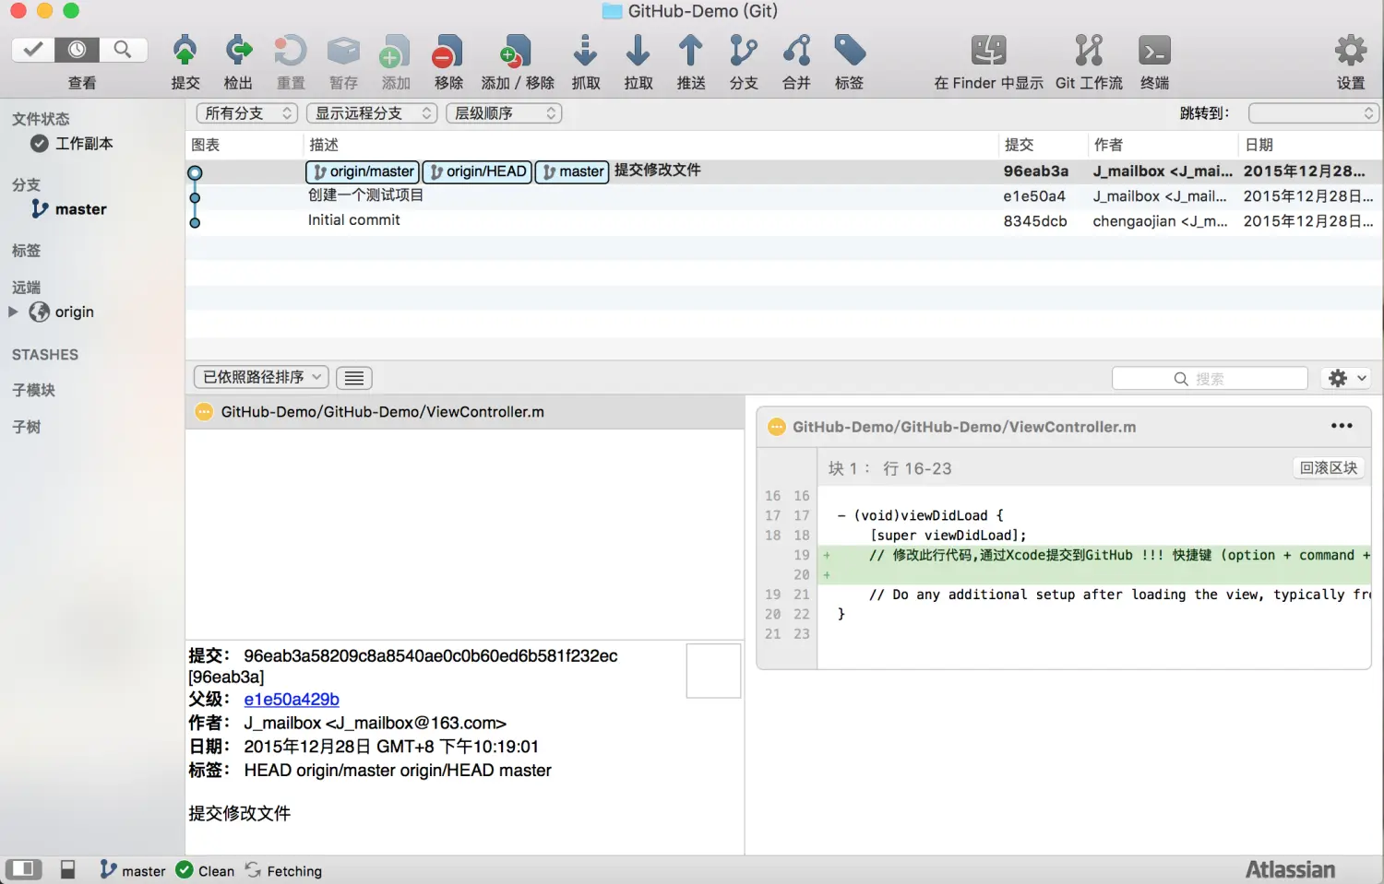Sort by the 描述 column header
Image resolution: width=1384 pixels, height=884 pixels.
pos(650,145)
